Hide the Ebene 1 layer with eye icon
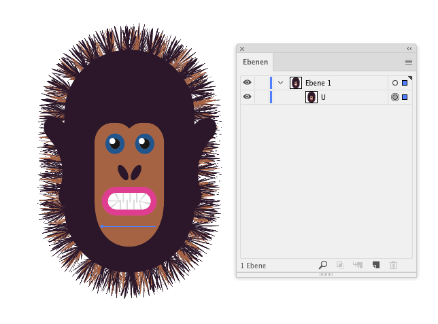This screenshot has width=438, height=324. tap(247, 83)
